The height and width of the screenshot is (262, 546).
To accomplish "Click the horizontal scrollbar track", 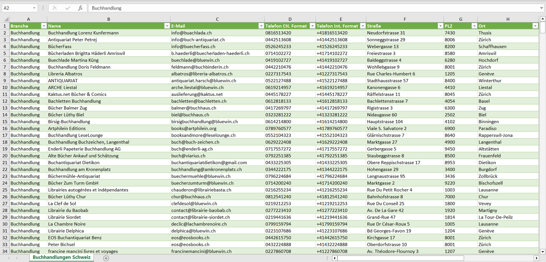I will (498, 258).
